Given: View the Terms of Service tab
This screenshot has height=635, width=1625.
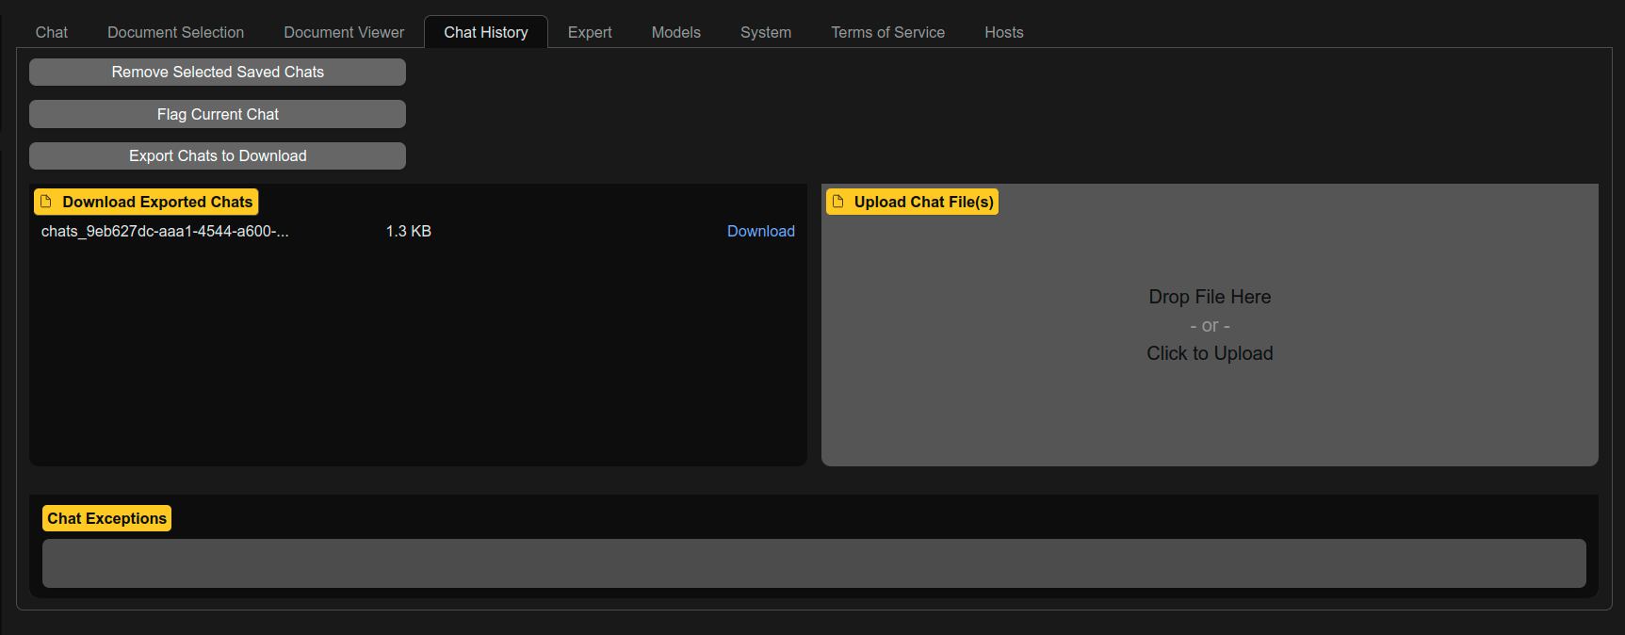Looking at the screenshot, I should [887, 32].
